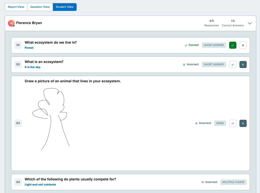260x193 pixels.
Task: Click the X to mark Q1 incorrect
Action: pos(243,45)
